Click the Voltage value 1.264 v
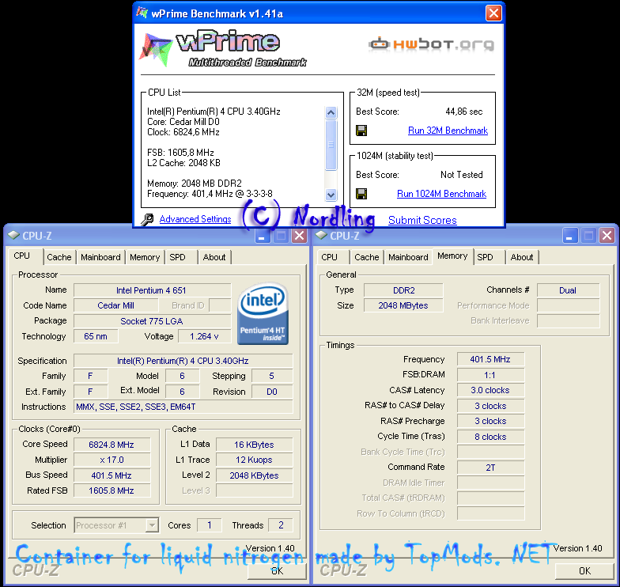 click(x=204, y=336)
